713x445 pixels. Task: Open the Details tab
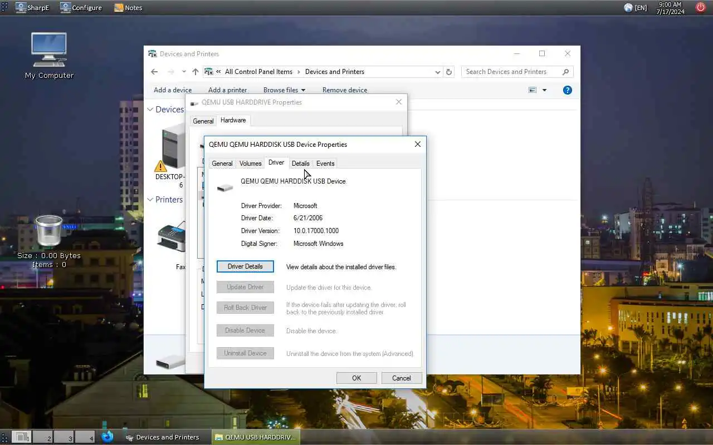pos(300,164)
